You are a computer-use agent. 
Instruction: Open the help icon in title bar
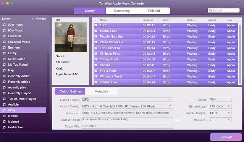tap(238, 3)
